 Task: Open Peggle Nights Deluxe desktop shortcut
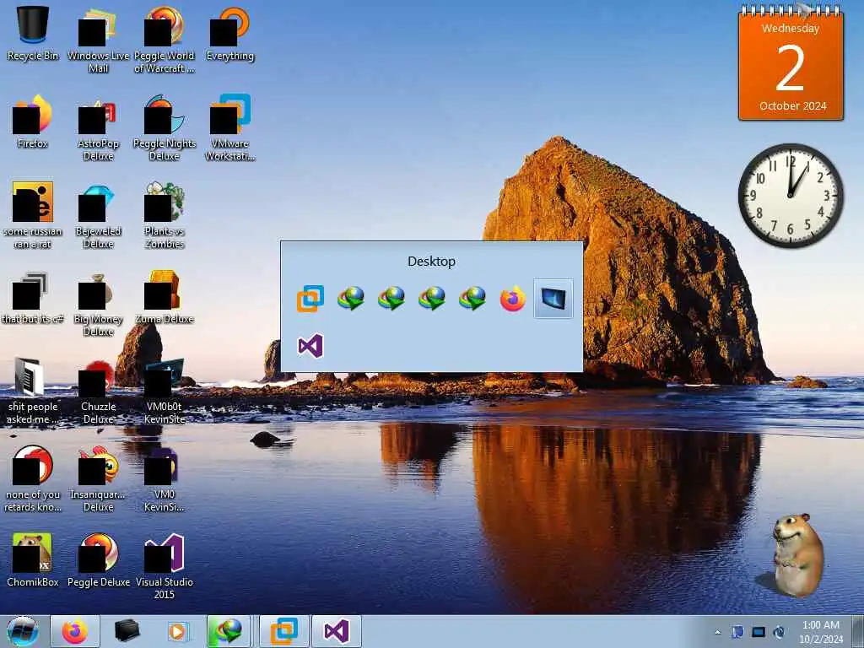(165, 127)
